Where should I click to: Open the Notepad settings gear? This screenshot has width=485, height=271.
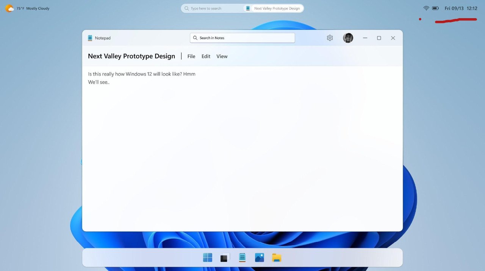click(x=330, y=38)
